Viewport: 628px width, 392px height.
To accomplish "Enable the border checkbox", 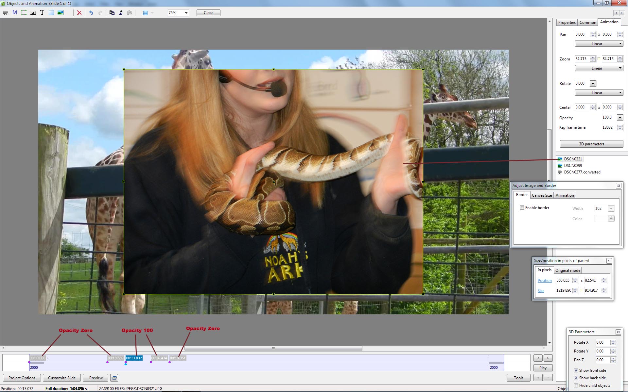I will (522, 208).
